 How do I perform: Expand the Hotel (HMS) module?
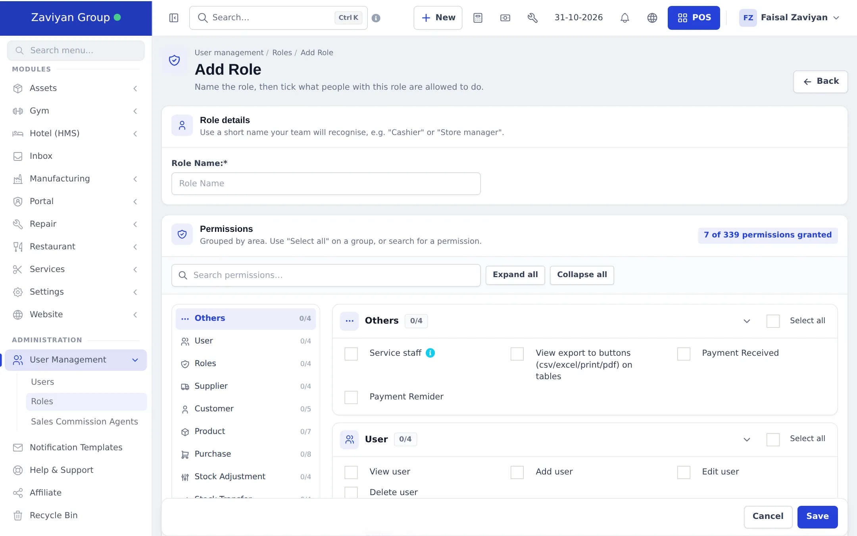tap(76, 133)
